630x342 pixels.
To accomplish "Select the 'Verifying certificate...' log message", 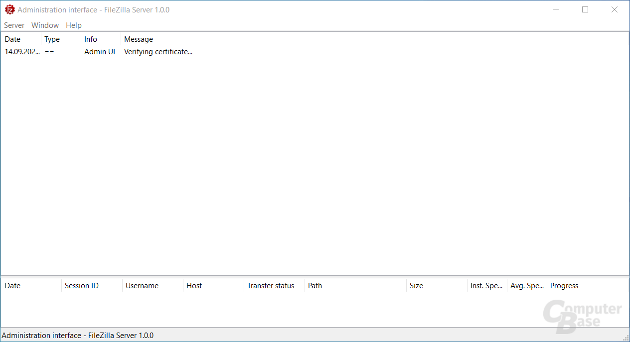I will pyautogui.click(x=158, y=52).
